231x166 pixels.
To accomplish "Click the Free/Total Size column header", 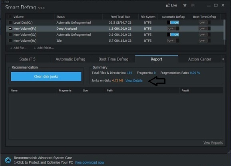I will 120,17.
